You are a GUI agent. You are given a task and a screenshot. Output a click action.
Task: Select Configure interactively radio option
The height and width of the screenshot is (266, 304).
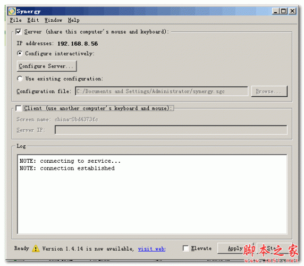[x=20, y=53]
